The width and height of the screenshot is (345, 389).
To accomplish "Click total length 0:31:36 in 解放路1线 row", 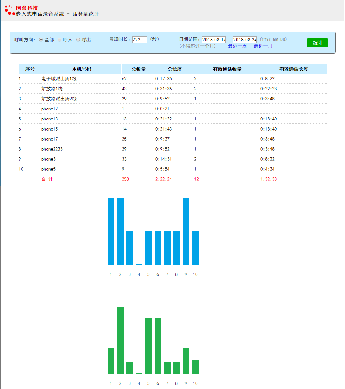I will pyautogui.click(x=164, y=89).
